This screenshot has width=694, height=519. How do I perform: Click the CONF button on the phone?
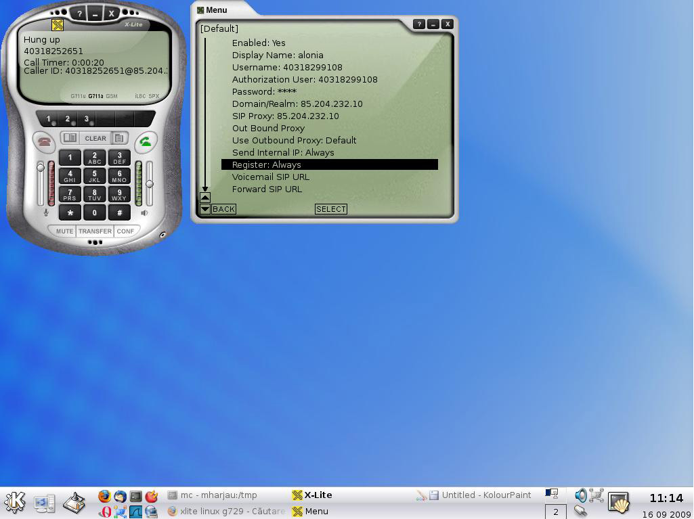tap(125, 231)
